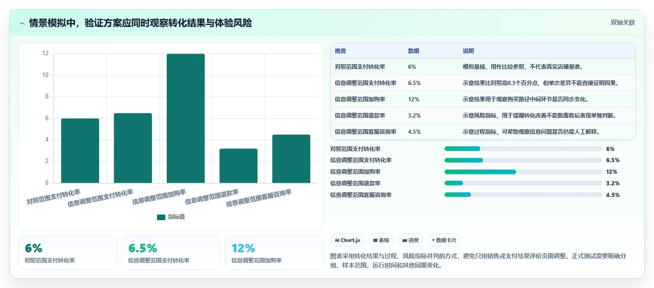Click the 3.2% label beside progress bar
Screen dimensions: 654x288
point(613,183)
